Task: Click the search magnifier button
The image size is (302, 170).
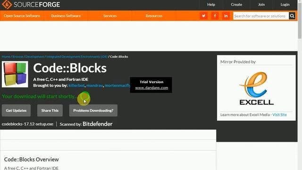Action: pyautogui.click(x=292, y=16)
